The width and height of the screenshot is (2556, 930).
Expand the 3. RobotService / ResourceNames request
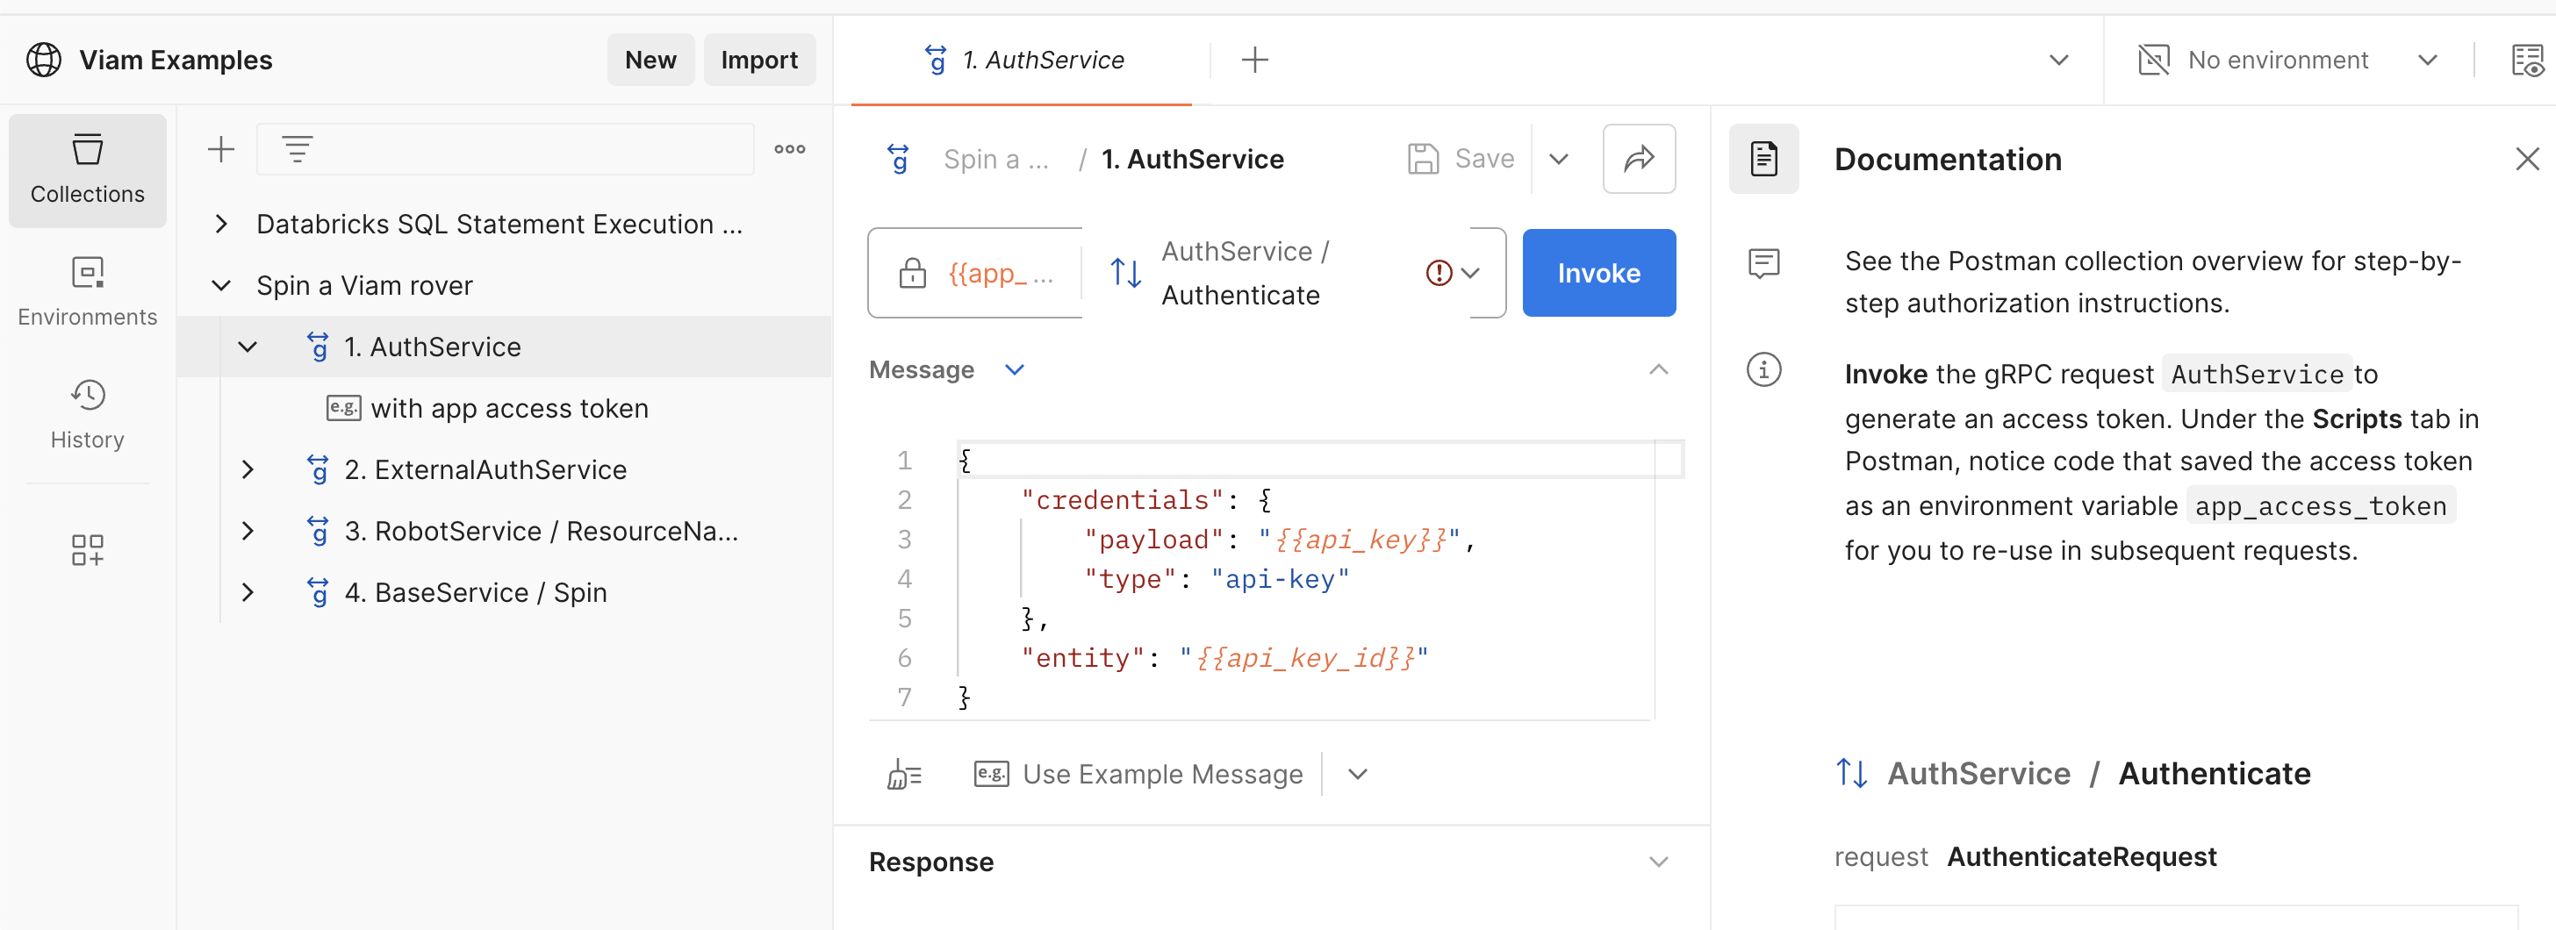pyautogui.click(x=248, y=531)
